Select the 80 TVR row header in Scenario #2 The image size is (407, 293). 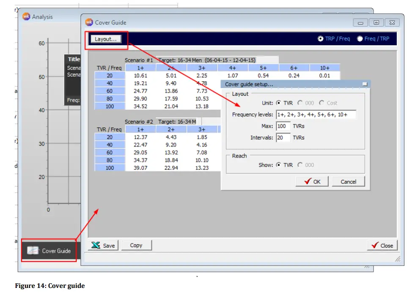(x=110, y=160)
